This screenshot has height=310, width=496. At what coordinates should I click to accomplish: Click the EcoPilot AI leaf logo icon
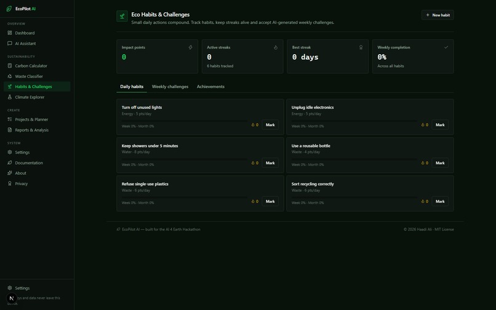pyautogui.click(x=9, y=9)
